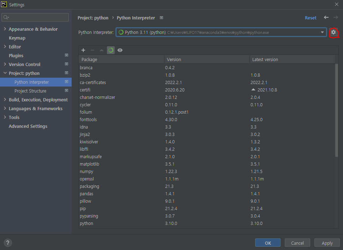Open the interpreter gear settings menu
Screen dimensions: 343x250
(333, 32)
